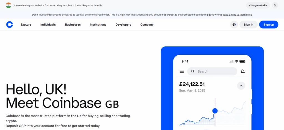Click the Meet Coinbase GB heading
The width and height of the screenshot is (284, 130).
(x=62, y=103)
